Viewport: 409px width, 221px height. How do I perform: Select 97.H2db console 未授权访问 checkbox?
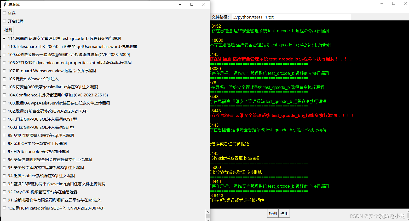[4, 151]
